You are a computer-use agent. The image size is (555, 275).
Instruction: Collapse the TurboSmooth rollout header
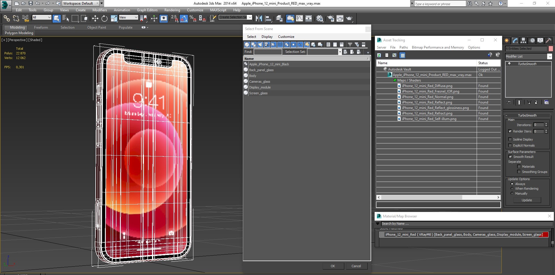coord(527,115)
